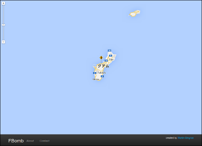Screen dimensions: 202x146
Task: Open the FBomb brand link
Action: click(16, 141)
